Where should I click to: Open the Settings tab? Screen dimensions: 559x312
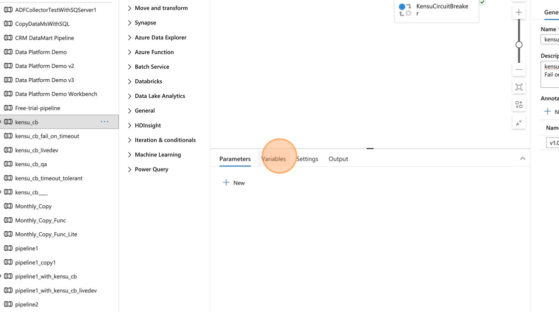[x=307, y=159]
